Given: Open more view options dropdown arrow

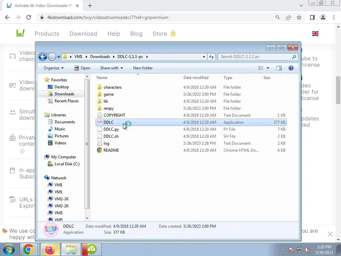Looking at the screenshot, I should coord(268,68).
